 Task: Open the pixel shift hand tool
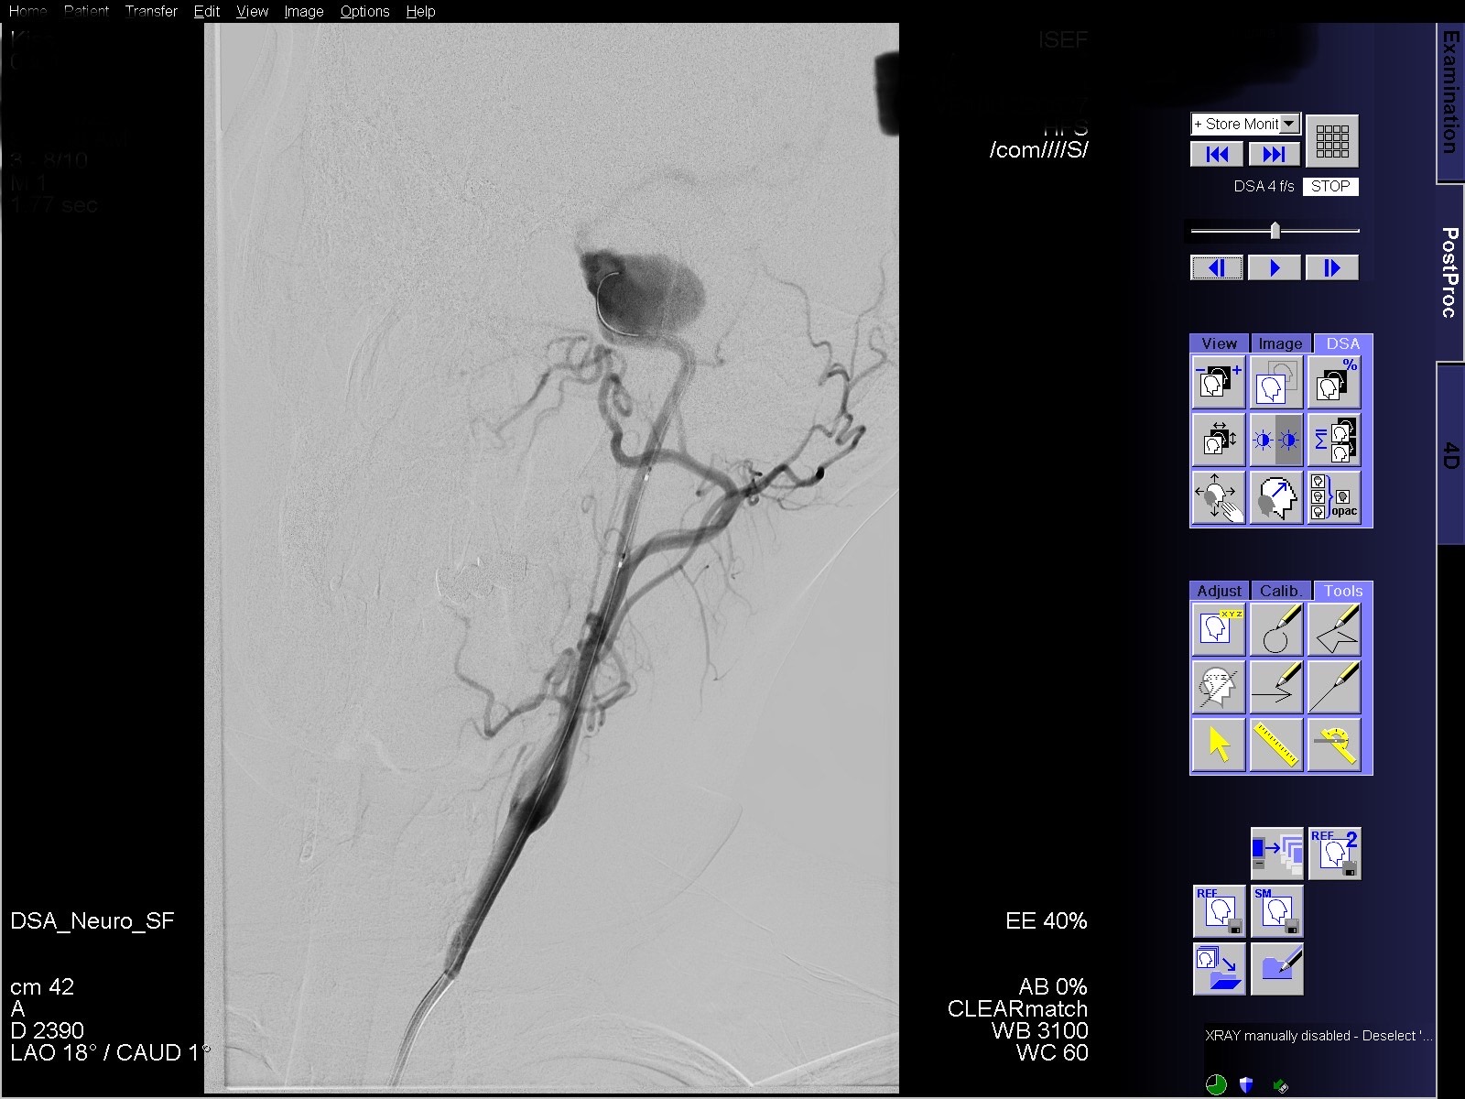point(1218,497)
